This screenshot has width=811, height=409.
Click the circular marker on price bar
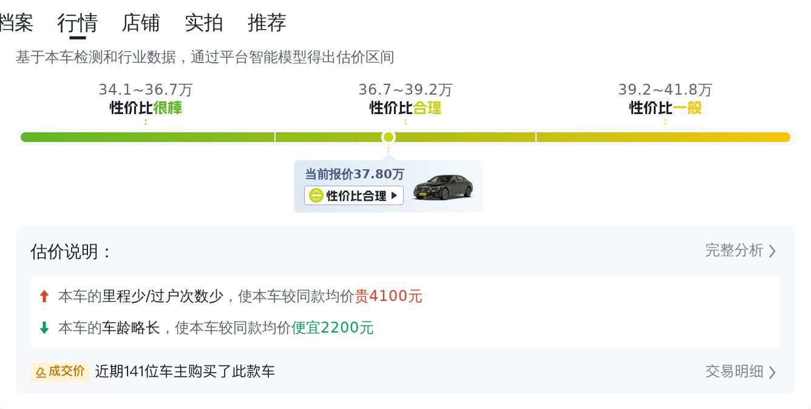(389, 137)
